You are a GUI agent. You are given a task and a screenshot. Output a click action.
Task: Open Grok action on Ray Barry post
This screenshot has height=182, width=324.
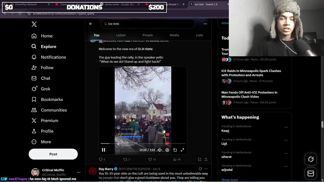point(200,169)
